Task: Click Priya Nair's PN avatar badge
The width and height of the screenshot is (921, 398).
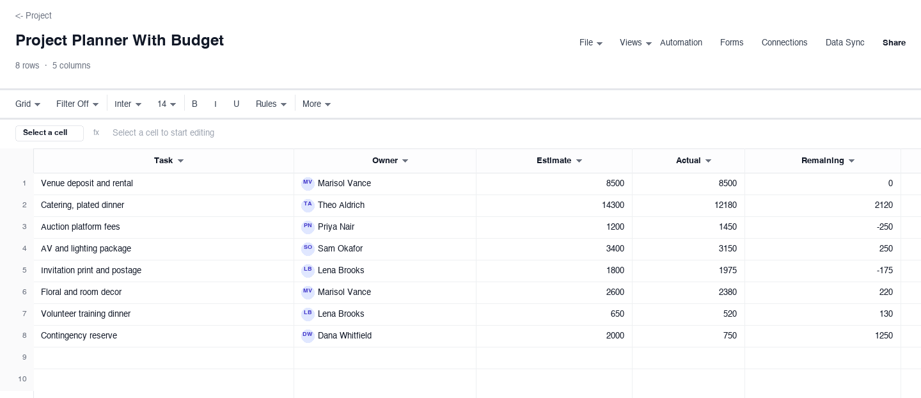Action: [308, 227]
